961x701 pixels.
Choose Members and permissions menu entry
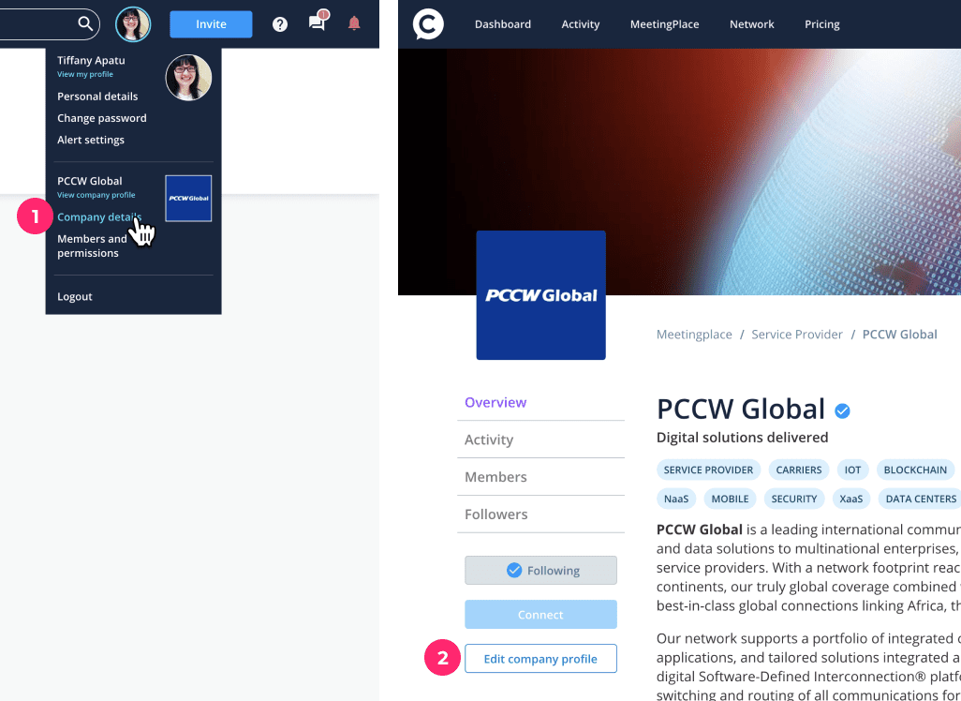[92, 246]
